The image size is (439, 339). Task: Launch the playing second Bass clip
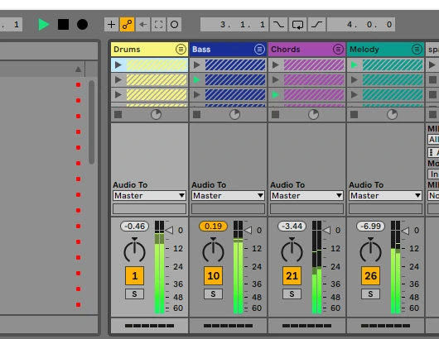click(197, 80)
